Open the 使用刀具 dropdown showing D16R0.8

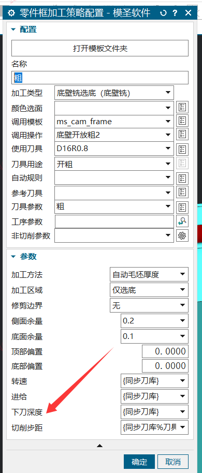[114, 149]
